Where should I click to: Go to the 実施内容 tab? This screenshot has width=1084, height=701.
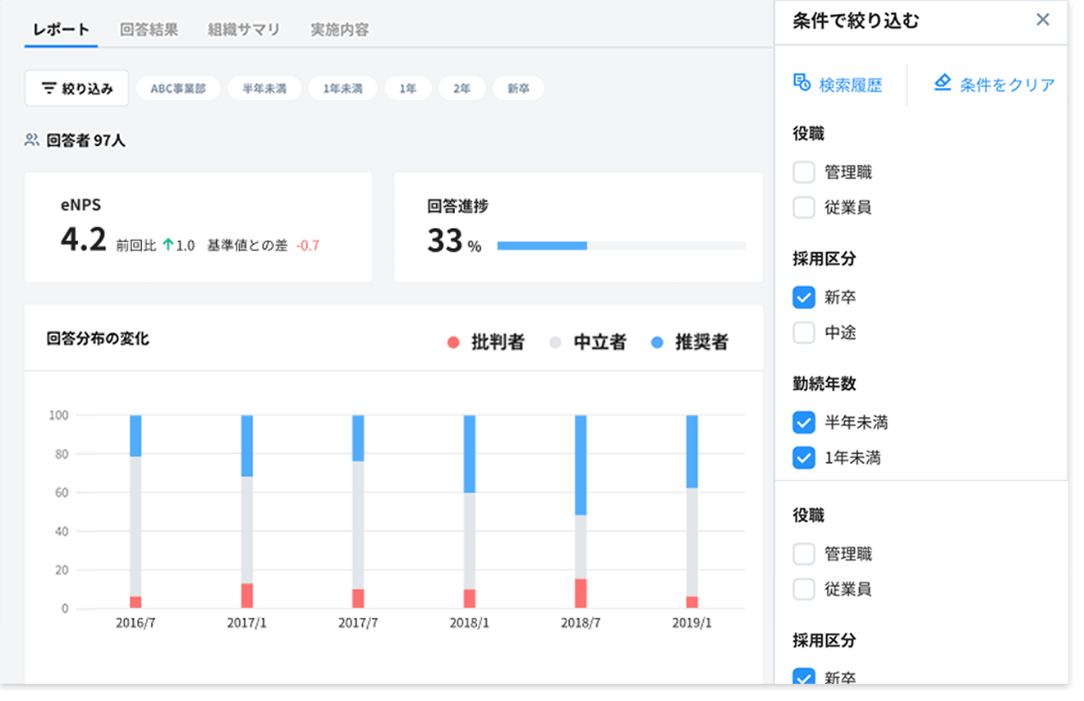point(339,30)
